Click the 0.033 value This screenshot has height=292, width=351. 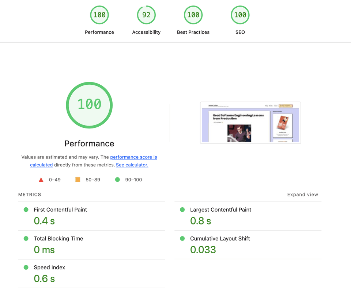[x=203, y=250]
